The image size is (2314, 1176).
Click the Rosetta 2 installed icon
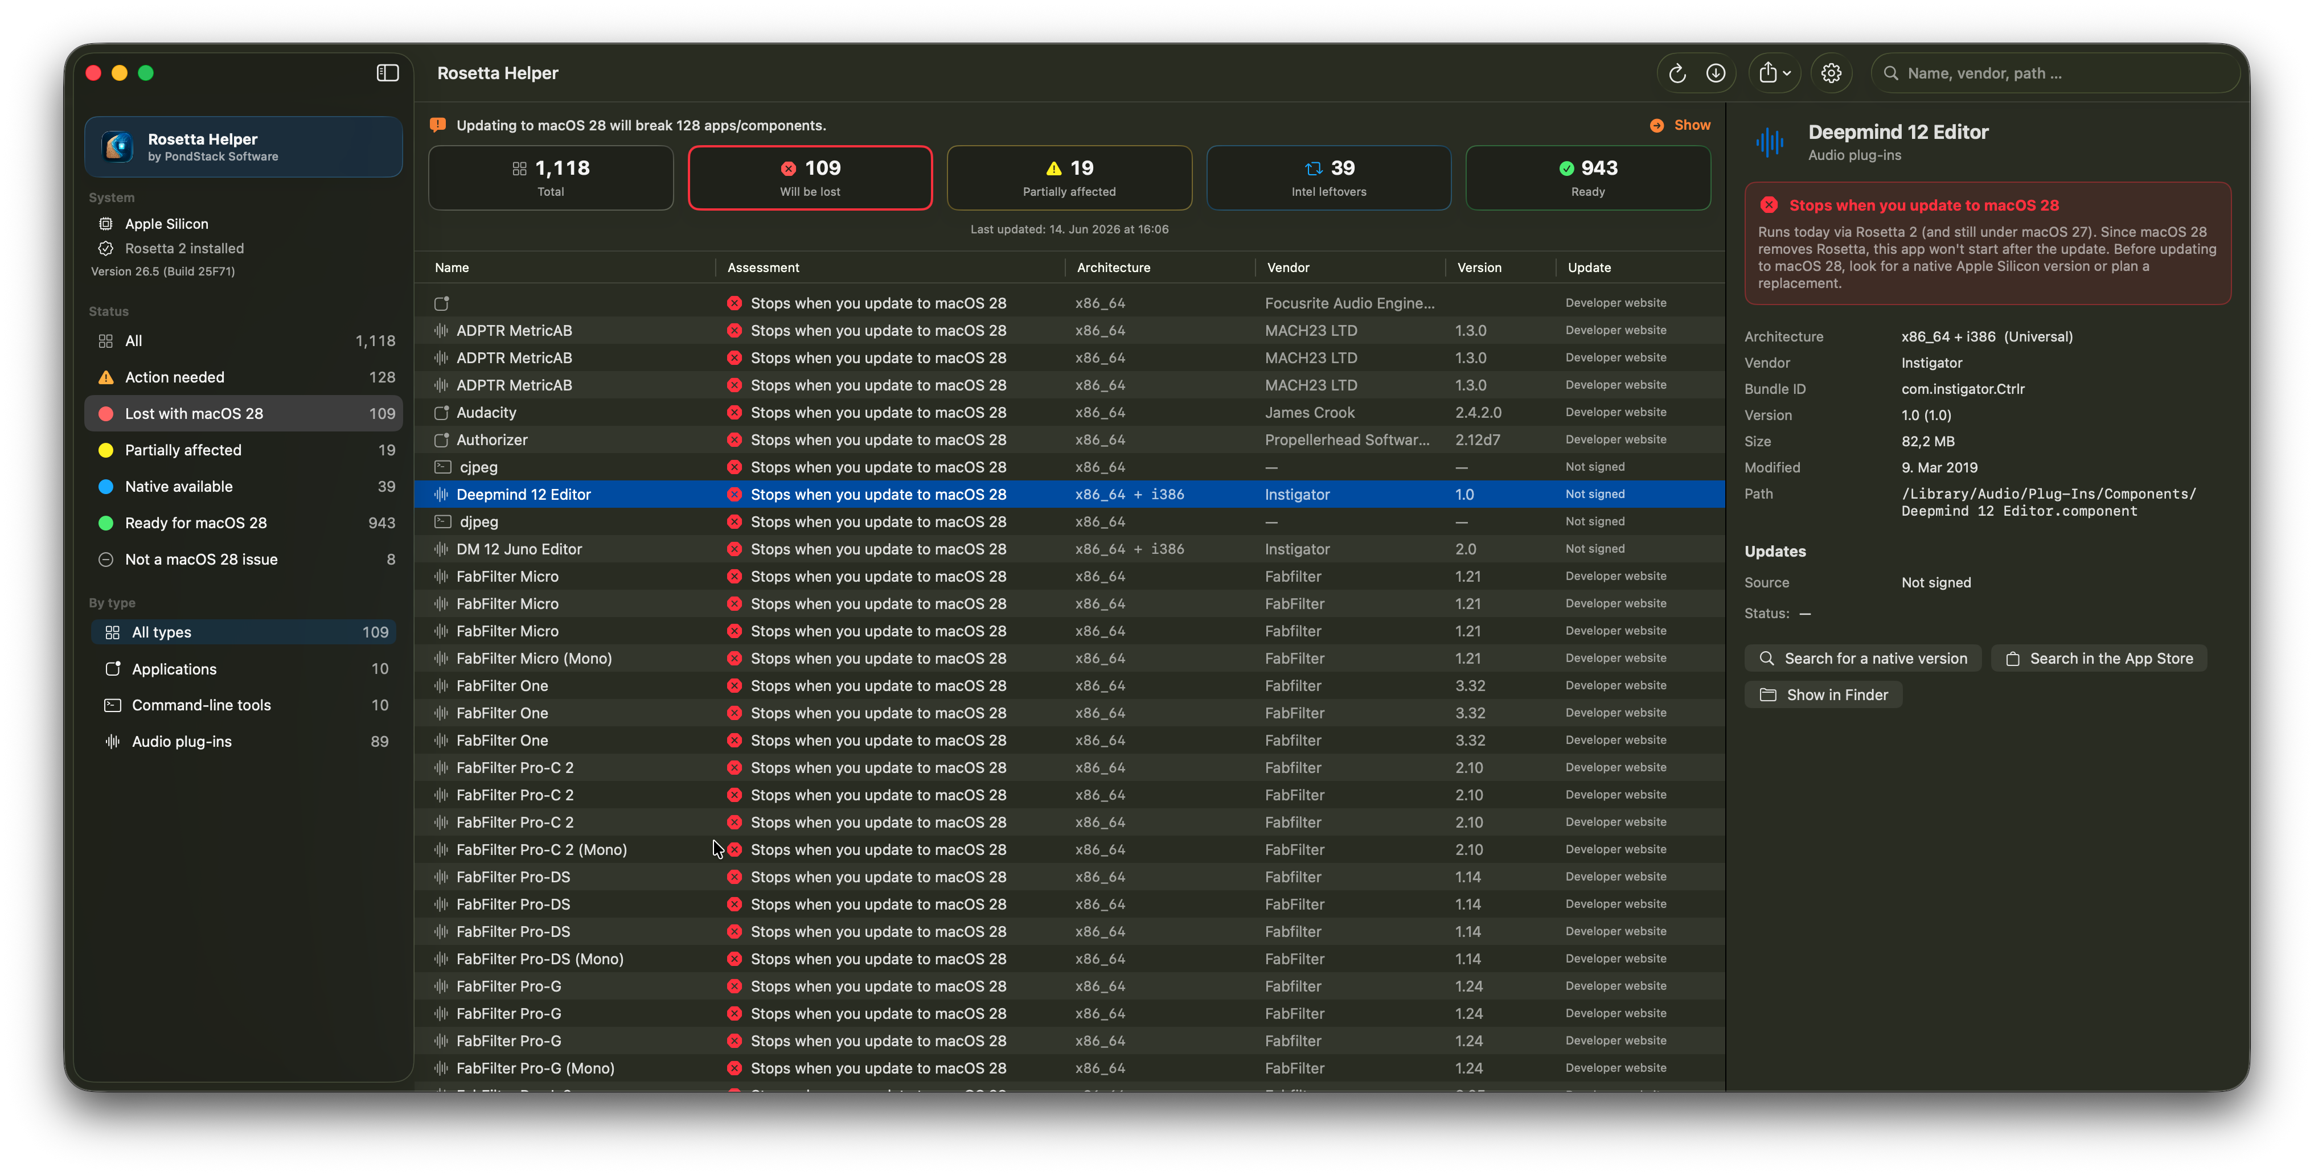(x=105, y=249)
